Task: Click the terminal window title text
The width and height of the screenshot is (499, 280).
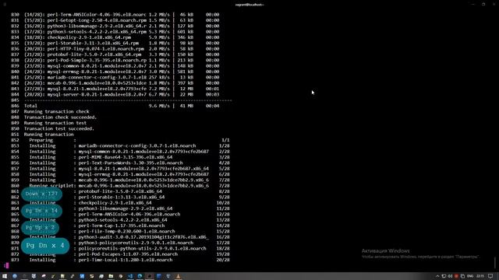Action: 249,5
